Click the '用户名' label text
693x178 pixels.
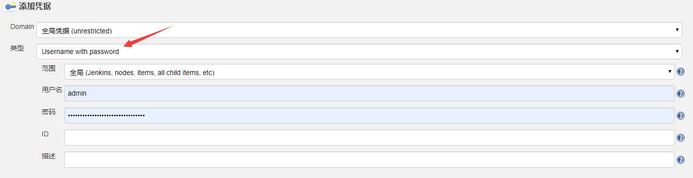coord(52,90)
